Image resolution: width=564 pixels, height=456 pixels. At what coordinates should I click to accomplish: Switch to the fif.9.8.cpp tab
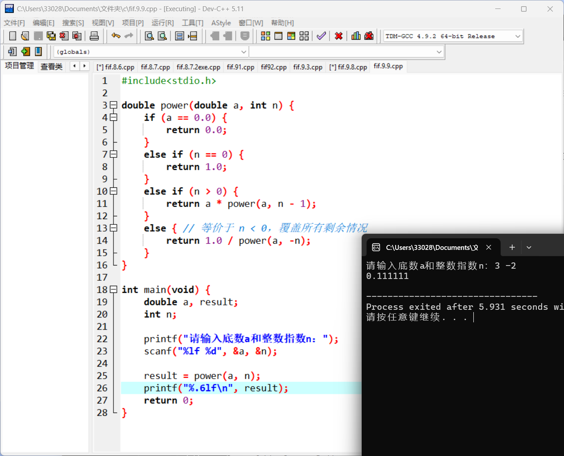348,67
